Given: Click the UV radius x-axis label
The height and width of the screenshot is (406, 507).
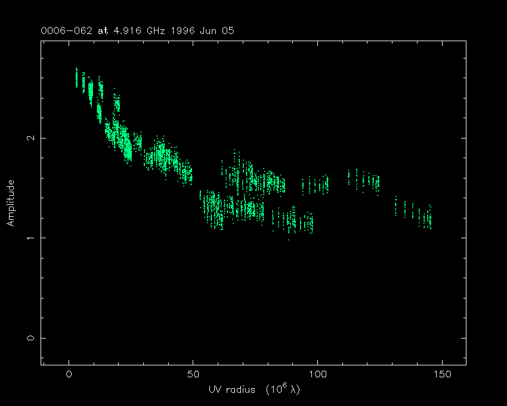Looking at the screenshot, I should point(230,390).
